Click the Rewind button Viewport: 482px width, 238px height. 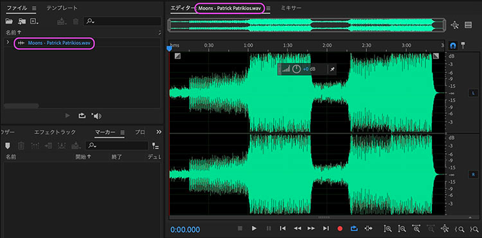(x=298, y=228)
